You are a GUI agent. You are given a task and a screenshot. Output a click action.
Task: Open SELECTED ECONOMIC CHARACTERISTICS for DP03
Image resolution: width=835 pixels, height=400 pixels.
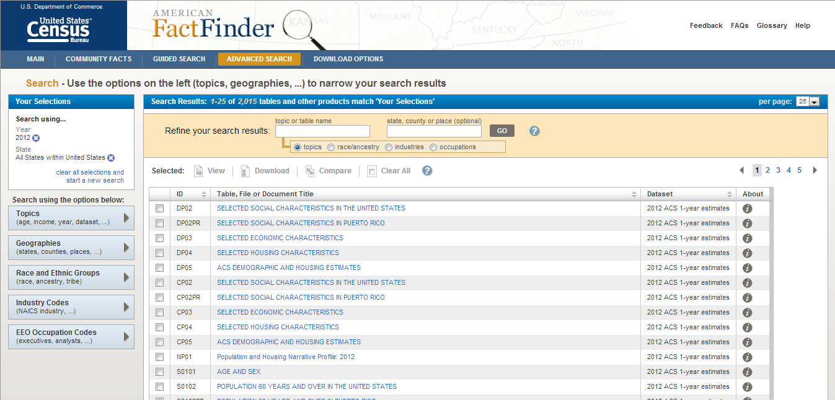point(280,238)
